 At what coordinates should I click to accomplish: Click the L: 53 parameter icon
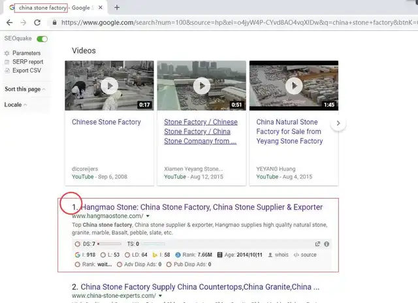(103, 255)
